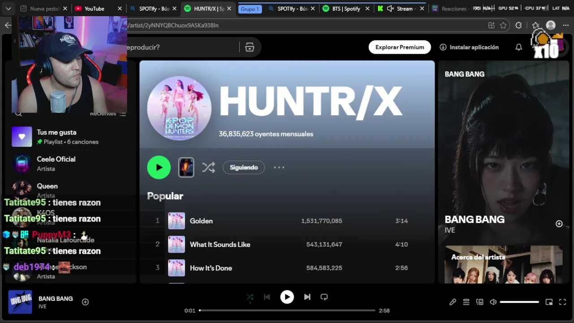Open the connect to a device icon
Screen dimensions: 574x323
480,302
